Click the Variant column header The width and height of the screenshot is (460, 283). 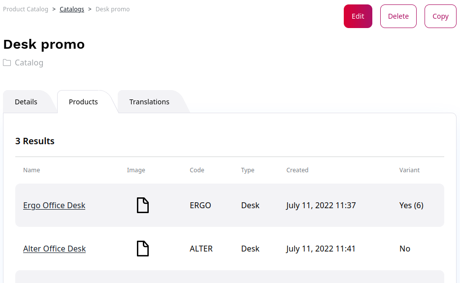click(x=409, y=170)
